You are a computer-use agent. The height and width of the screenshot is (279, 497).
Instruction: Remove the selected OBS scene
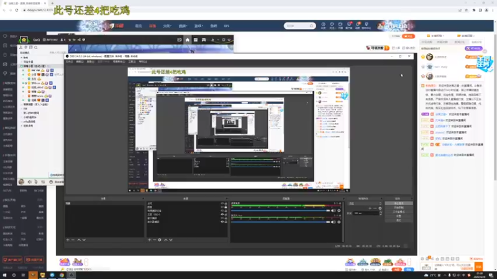coord(73,240)
